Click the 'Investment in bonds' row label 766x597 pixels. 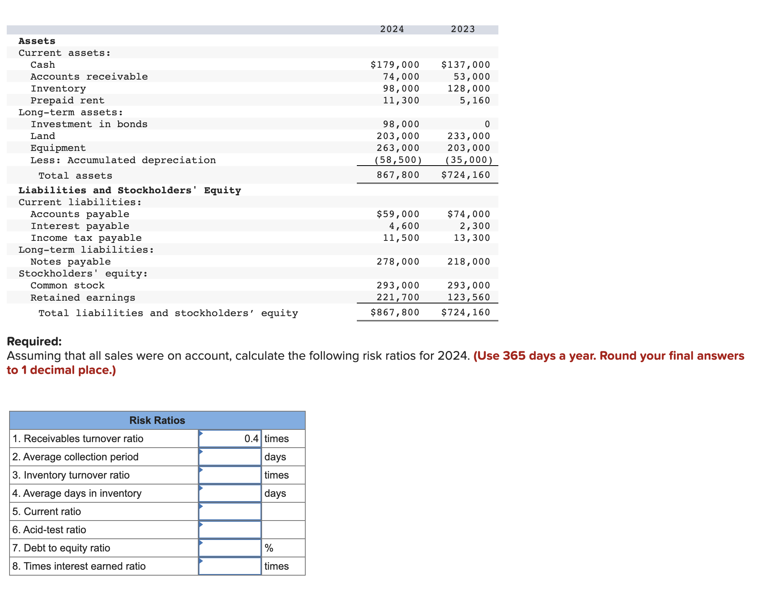[89, 124]
